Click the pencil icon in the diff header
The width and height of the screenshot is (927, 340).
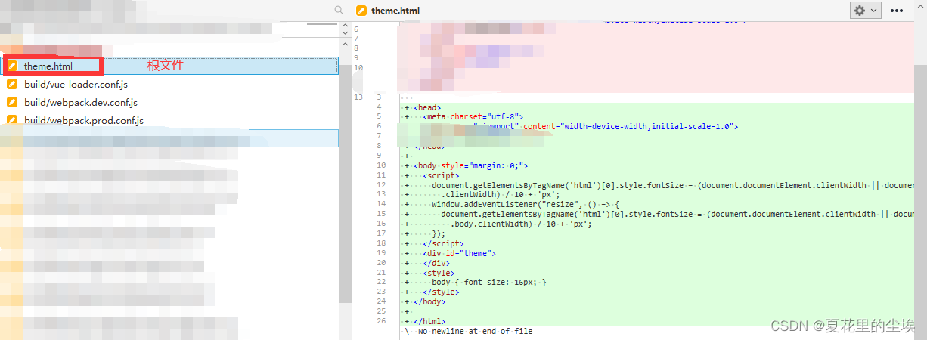pyautogui.click(x=361, y=11)
